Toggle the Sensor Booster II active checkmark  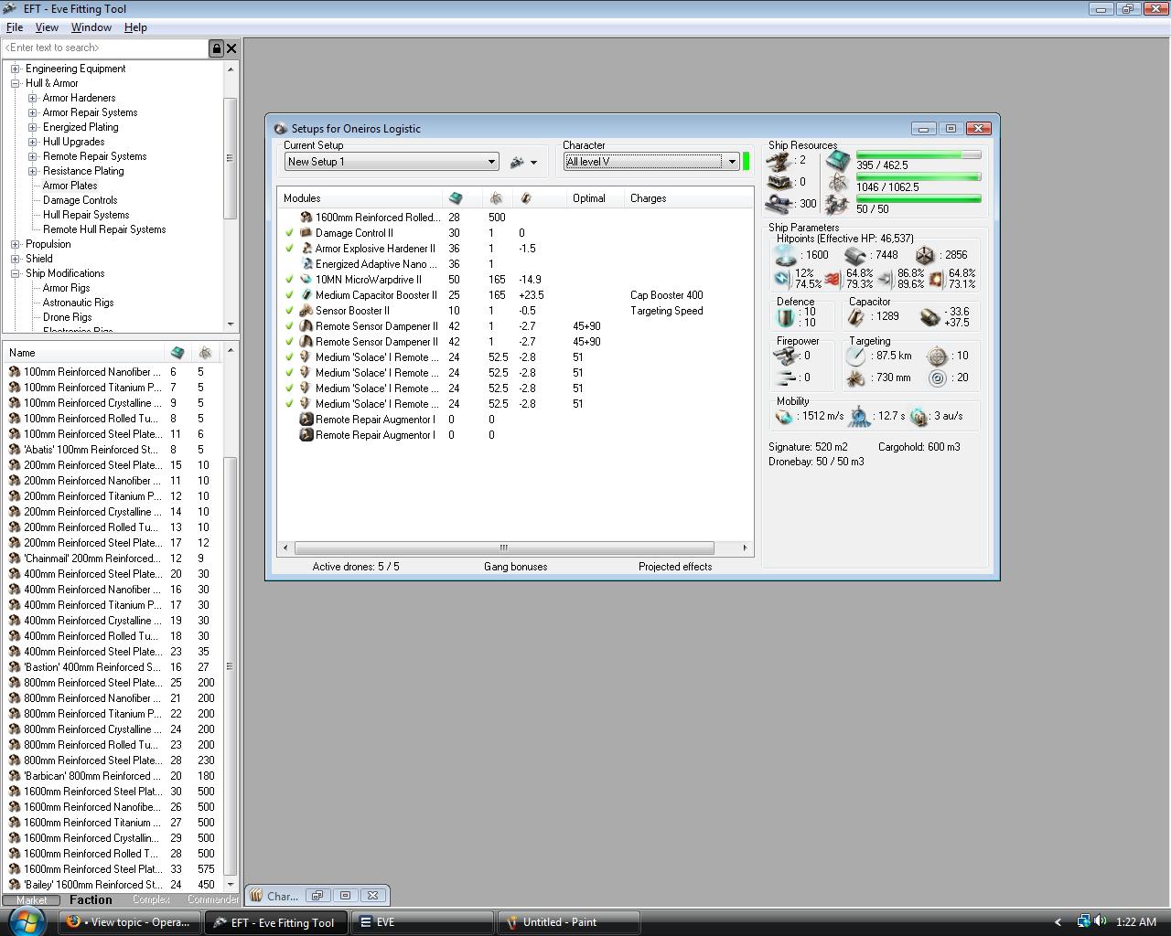tap(289, 311)
